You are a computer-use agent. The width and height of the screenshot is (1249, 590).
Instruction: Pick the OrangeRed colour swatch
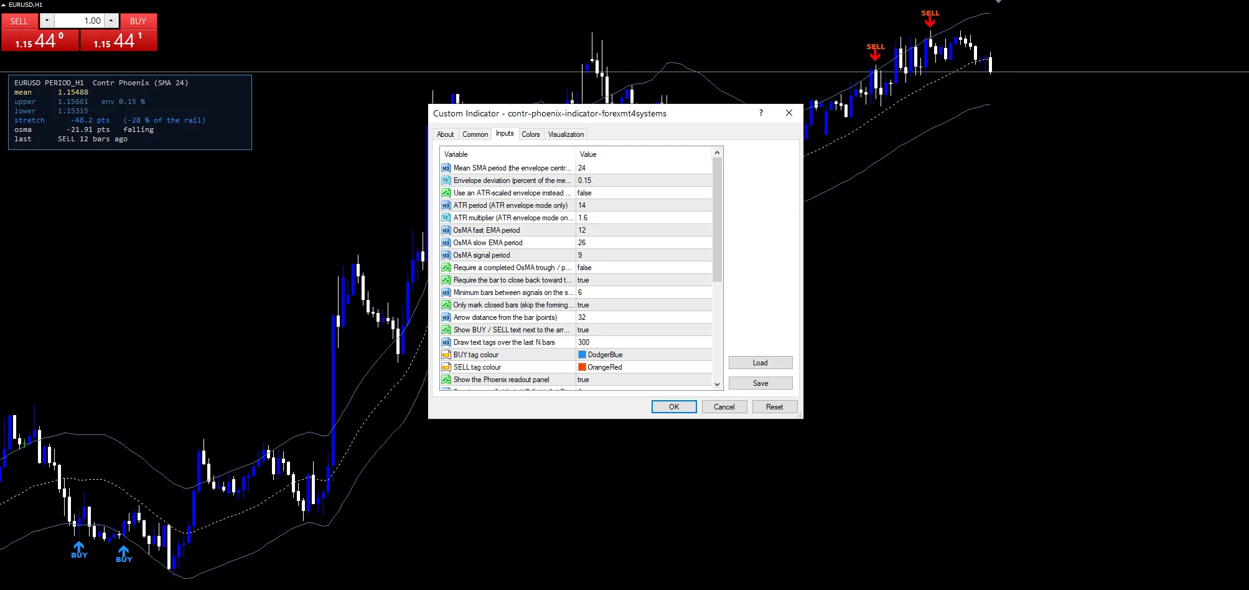point(582,367)
